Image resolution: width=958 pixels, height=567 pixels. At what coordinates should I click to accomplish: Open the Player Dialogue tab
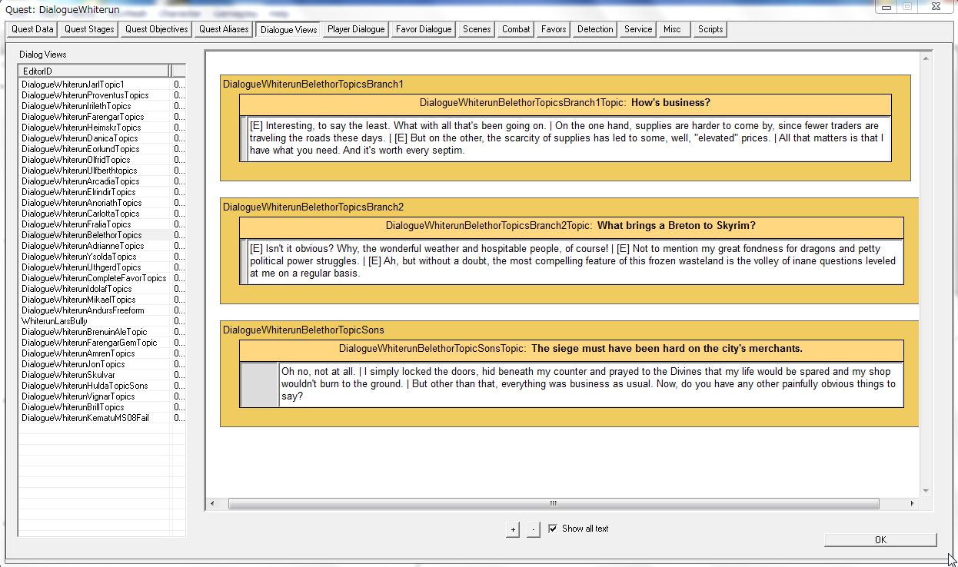pyautogui.click(x=356, y=29)
